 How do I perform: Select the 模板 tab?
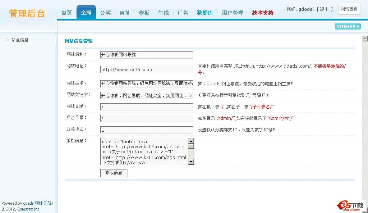pos(144,13)
